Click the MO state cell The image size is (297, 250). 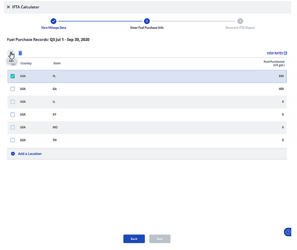point(55,127)
